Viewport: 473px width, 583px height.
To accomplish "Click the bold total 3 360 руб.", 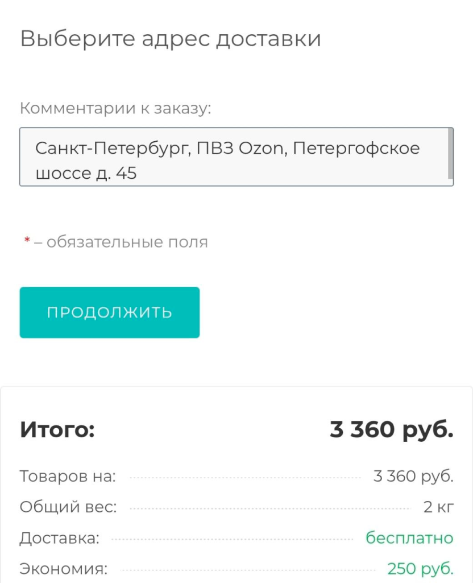I will [391, 430].
